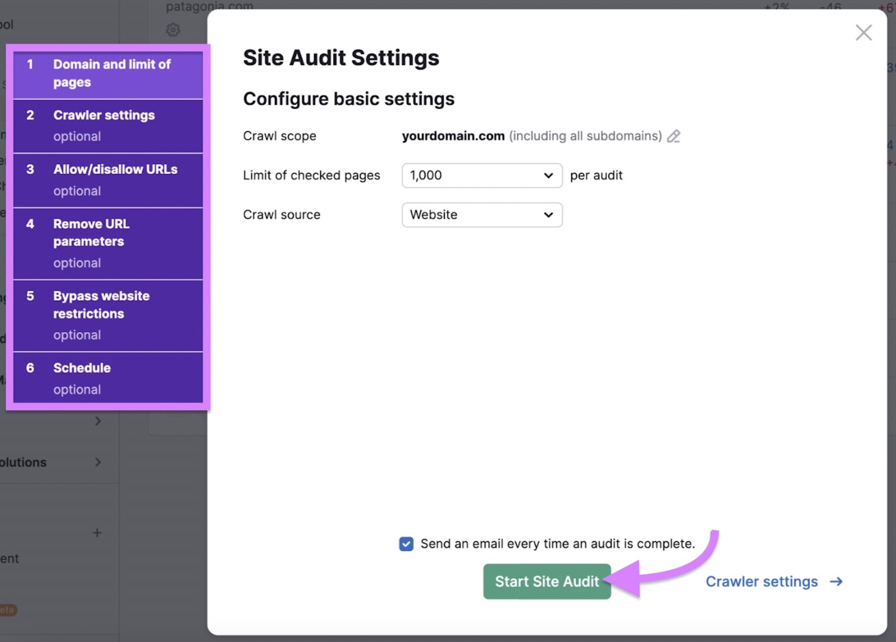Click the arrow icon beside Crawler settings link
The height and width of the screenshot is (642, 896).
coord(836,582)
